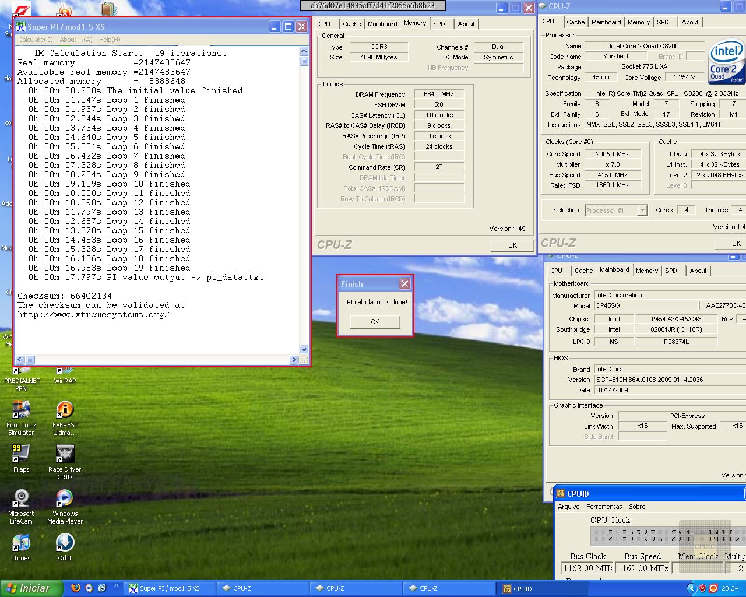Open the PREDIALNET VPN desktop shortcut

[21, 380]
